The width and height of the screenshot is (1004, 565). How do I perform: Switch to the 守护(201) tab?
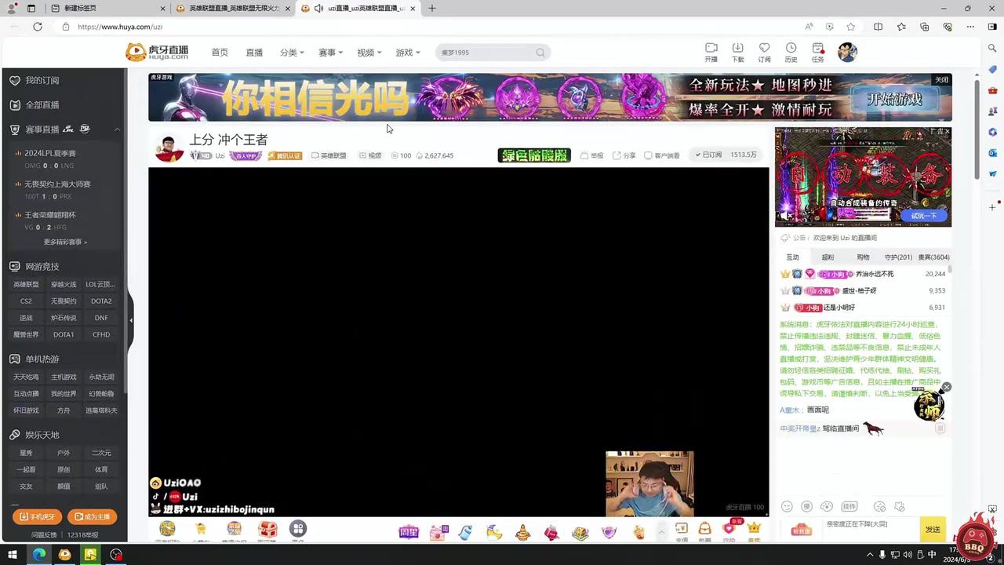(x=898, y=257)
